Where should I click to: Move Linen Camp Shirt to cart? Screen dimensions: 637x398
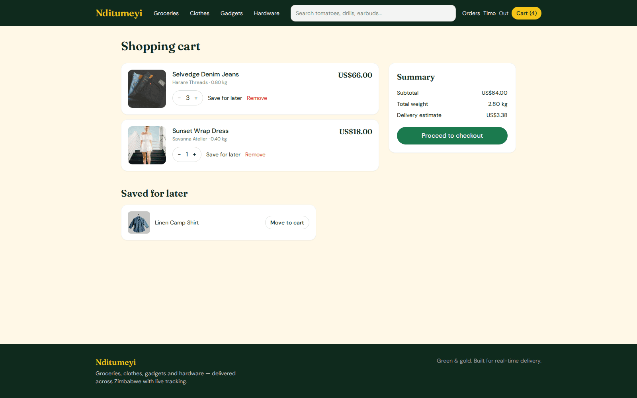click(x=287, y=222)
